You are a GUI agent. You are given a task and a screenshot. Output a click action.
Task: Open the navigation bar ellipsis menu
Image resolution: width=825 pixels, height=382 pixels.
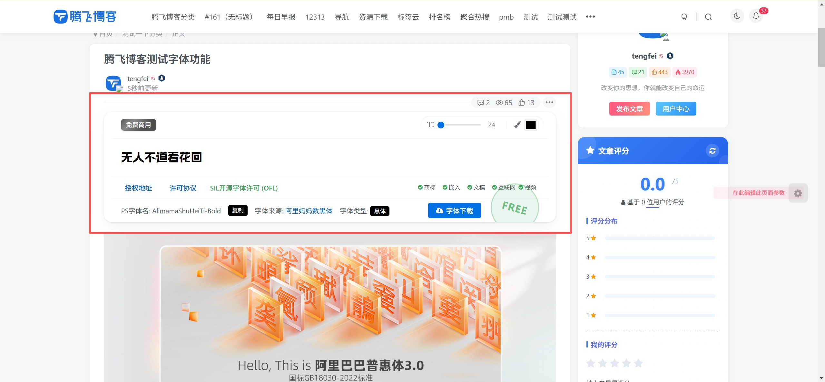pos(590,17)
